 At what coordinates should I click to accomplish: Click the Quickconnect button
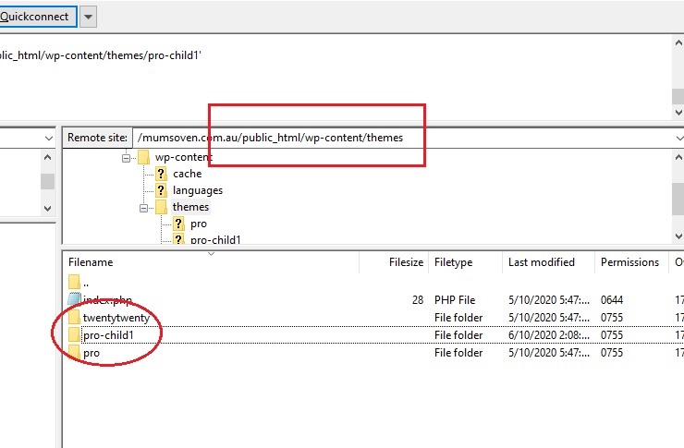38,17
